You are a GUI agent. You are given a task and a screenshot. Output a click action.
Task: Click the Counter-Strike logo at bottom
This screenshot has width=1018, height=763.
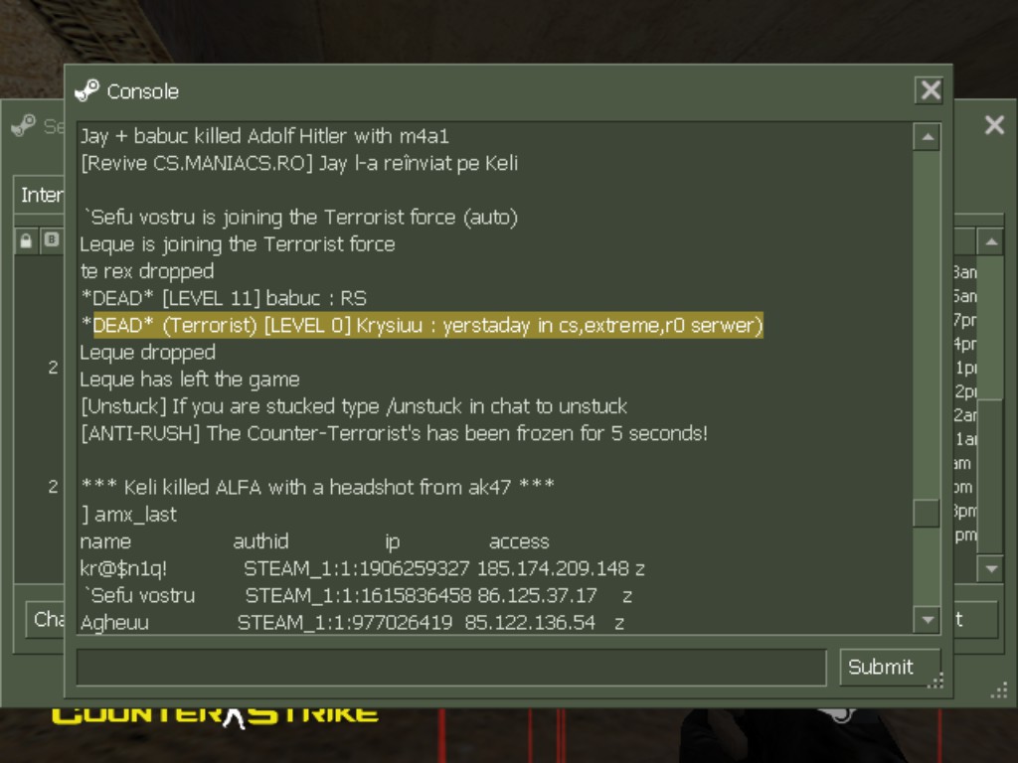click(215, 716)
